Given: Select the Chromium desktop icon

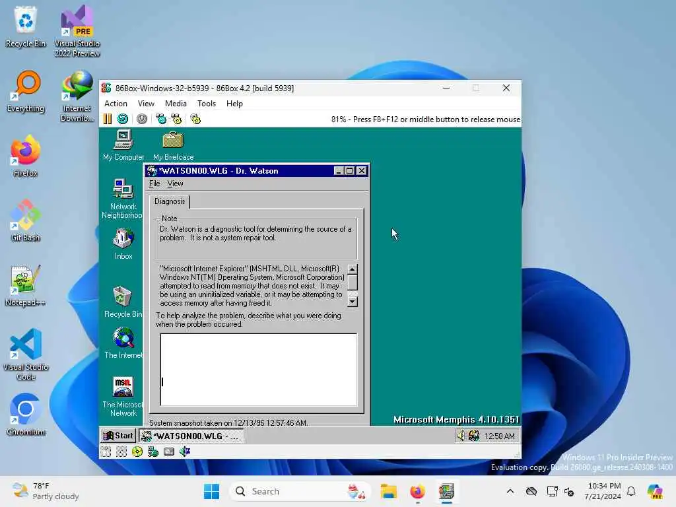Looking at the screenshot, I should click(x=26, y=415).
